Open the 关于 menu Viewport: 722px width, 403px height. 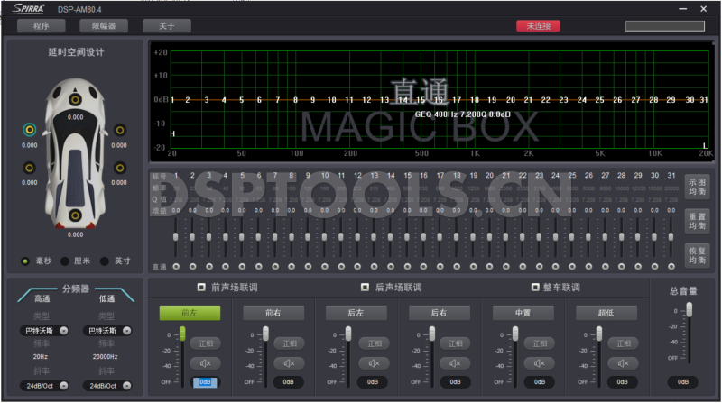(x=167, y=26)
